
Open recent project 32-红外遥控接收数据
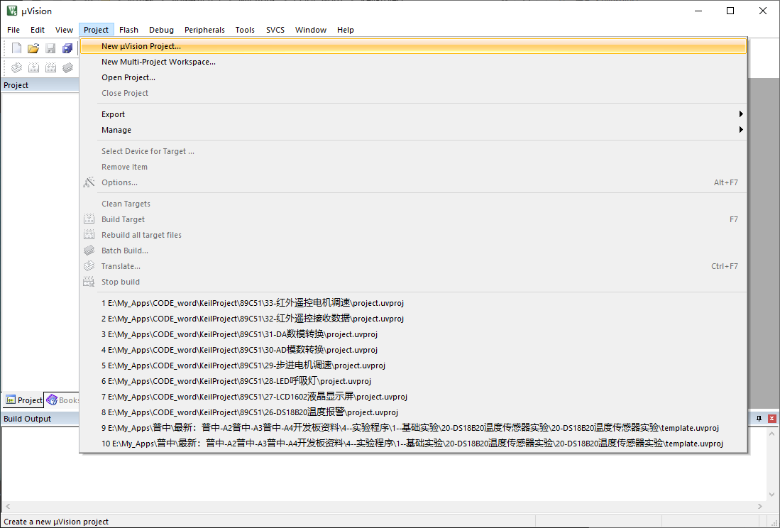click(413, 319)
